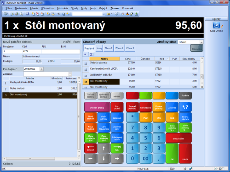
Task: Open the Pomocník menu
Action: tap(128, 8)
